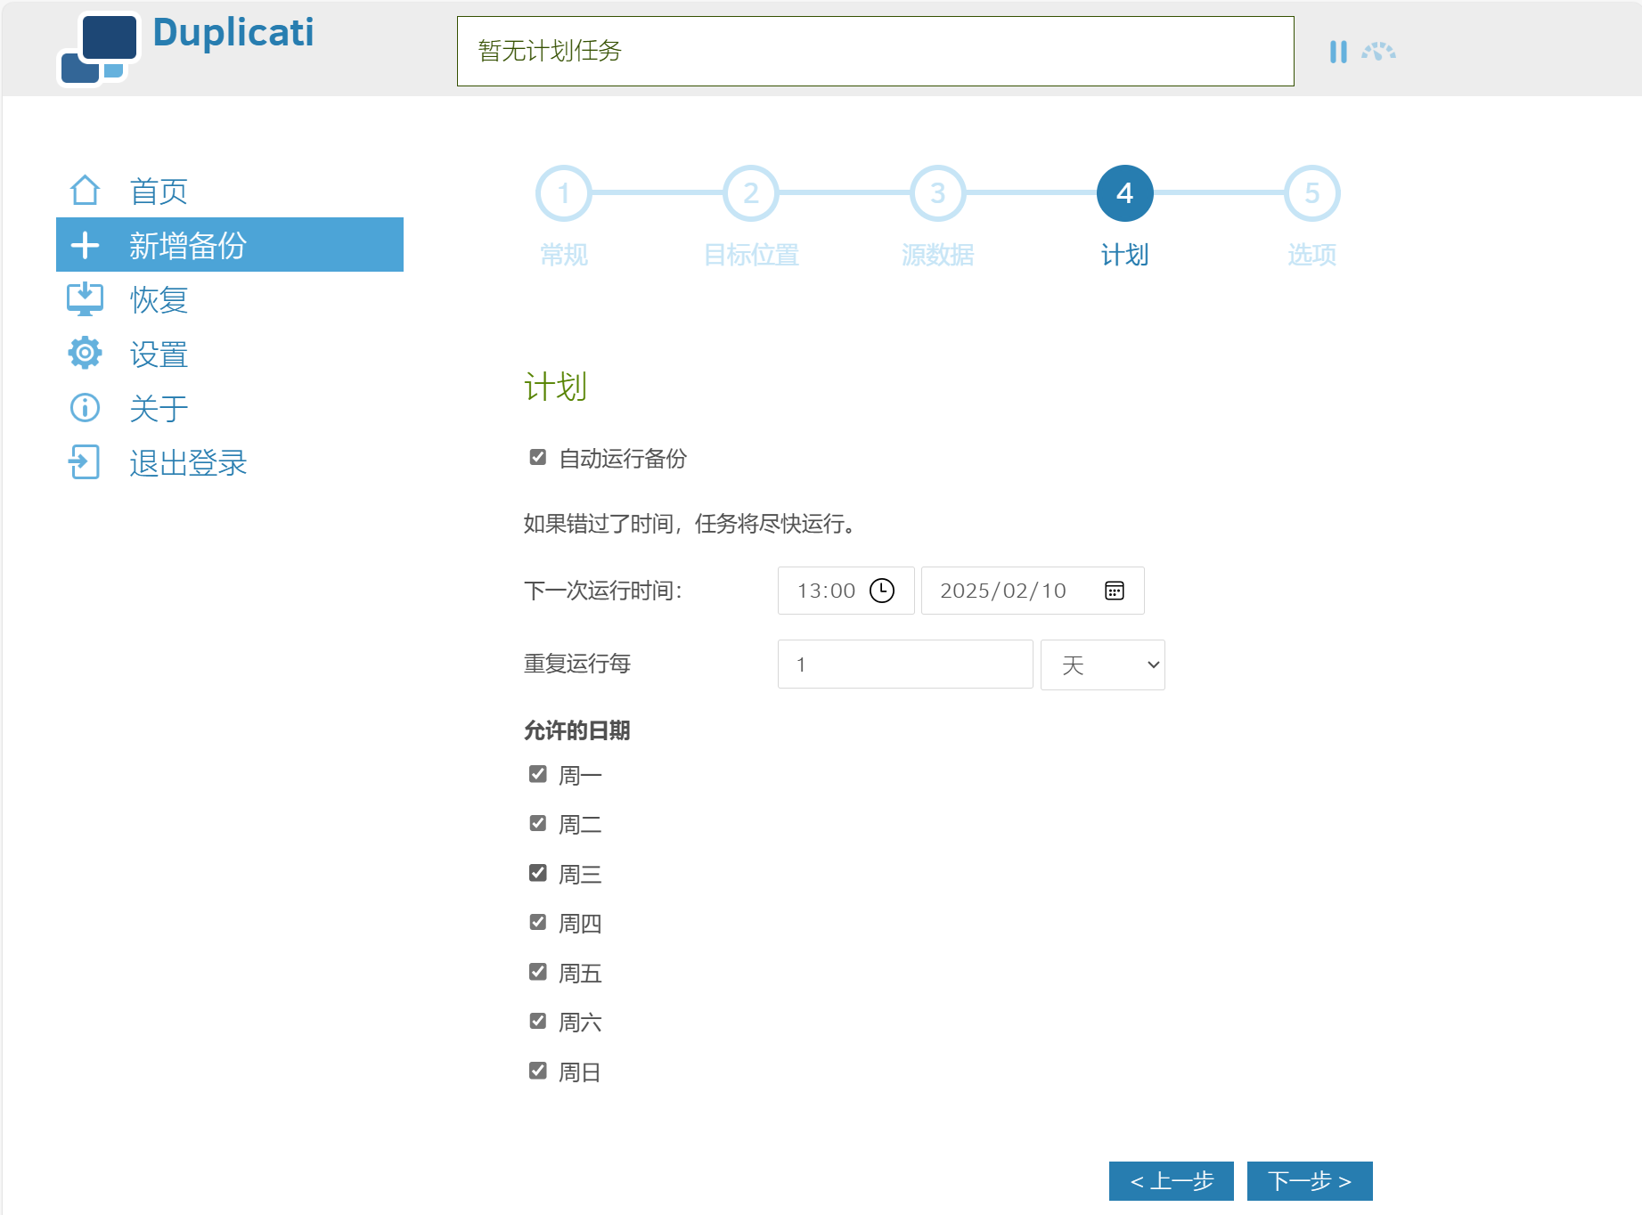Uncheck the 周三 weekday
The image size is (1642, 1215).
[536, 872]
